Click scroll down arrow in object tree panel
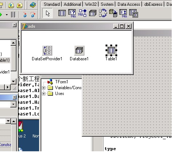The image size is (172, 152). coord(13,81)
